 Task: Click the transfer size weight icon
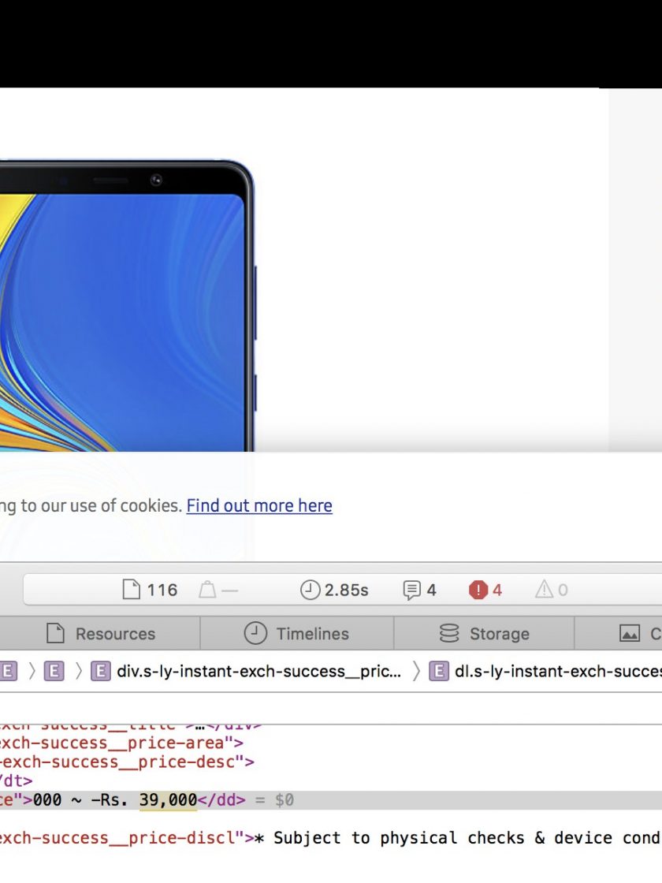pos(207,590)
